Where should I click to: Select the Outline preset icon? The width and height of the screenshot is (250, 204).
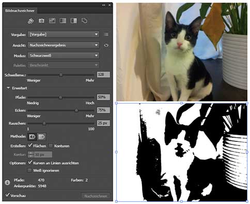84,21
